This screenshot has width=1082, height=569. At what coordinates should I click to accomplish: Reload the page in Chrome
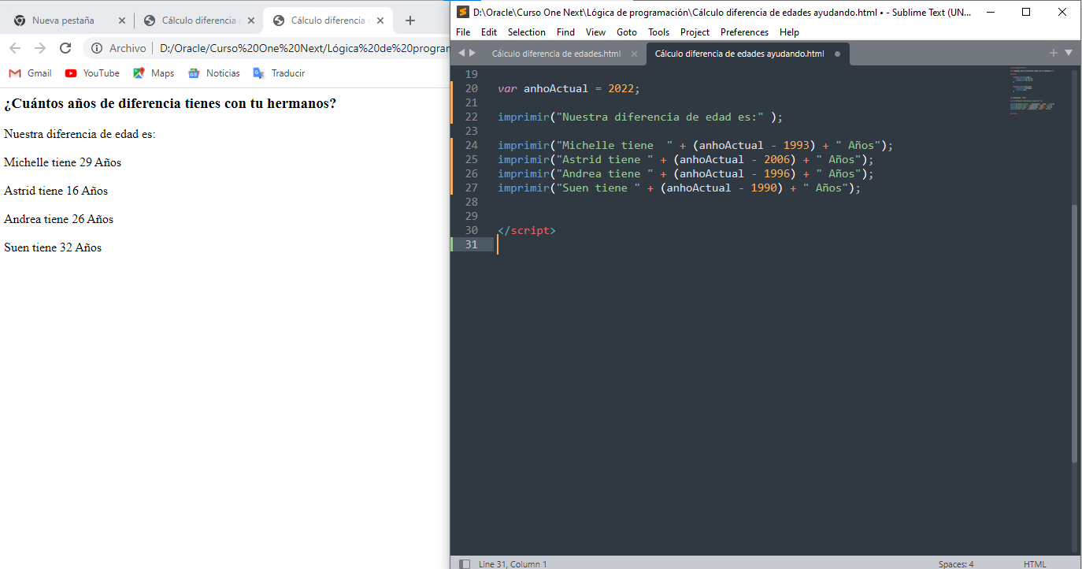(x=65, y=48)
